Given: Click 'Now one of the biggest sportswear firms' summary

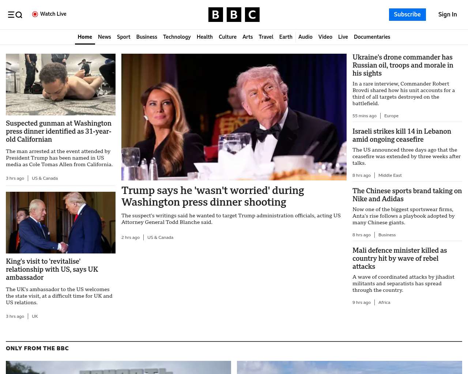Looking at the screenshot, I should pyautogui.click(x=403, y=216).
